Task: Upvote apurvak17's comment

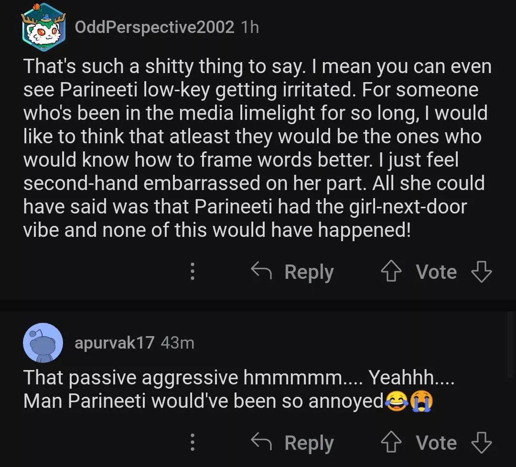Action: (x=390, y=443)
